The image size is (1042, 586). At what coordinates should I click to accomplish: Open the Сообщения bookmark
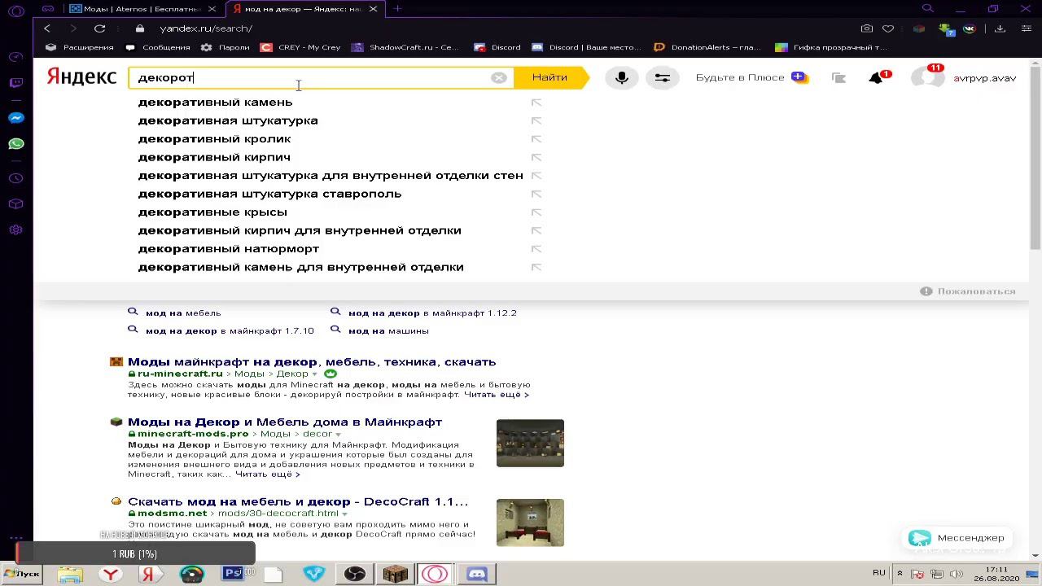point(158,47)
